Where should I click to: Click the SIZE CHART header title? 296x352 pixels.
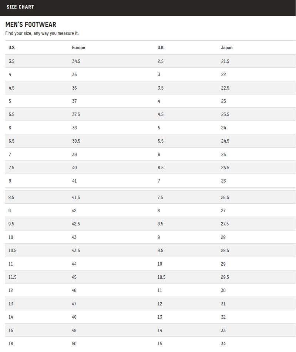(20, 7)
